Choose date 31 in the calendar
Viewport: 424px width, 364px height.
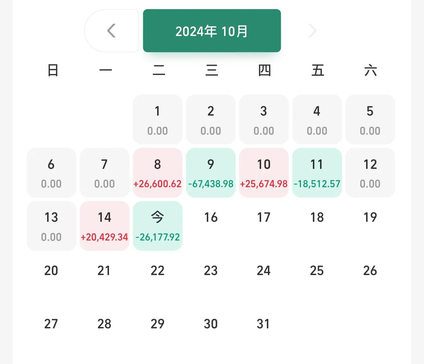click(x=264, y=324)
